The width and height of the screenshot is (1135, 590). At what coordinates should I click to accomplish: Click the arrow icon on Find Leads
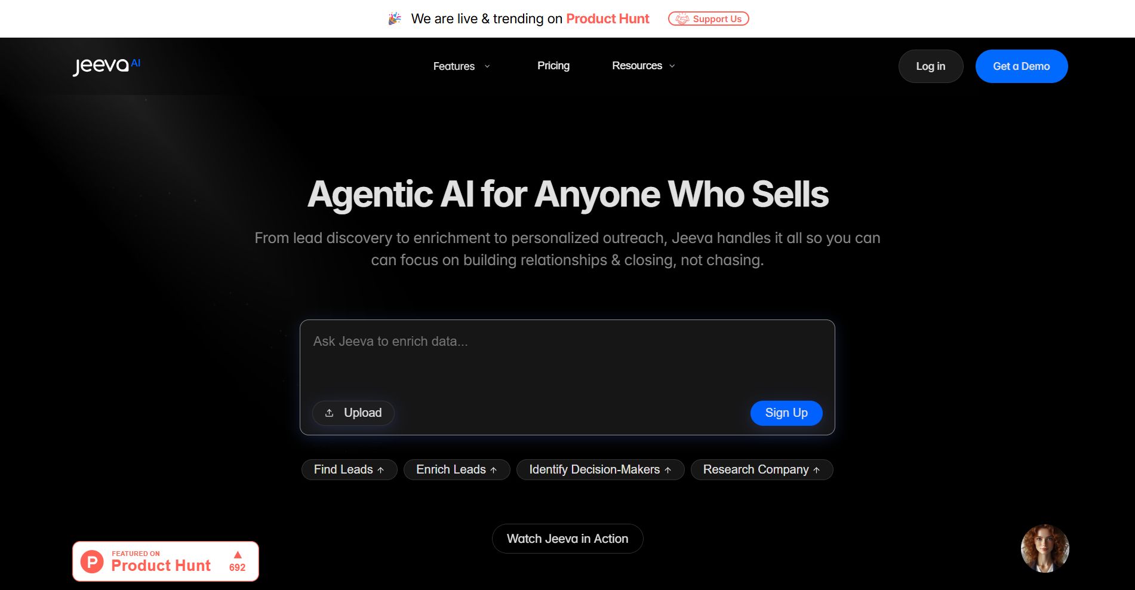381,471
